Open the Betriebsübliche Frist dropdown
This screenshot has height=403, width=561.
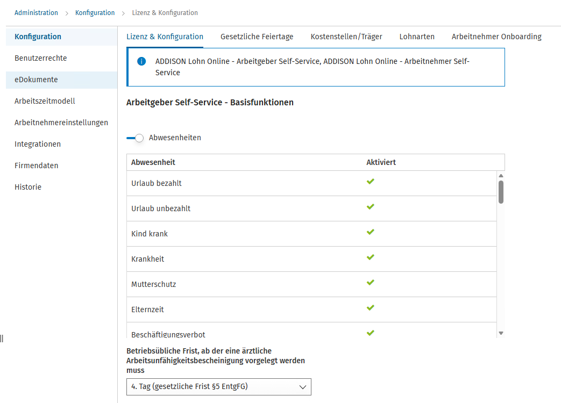218,387
